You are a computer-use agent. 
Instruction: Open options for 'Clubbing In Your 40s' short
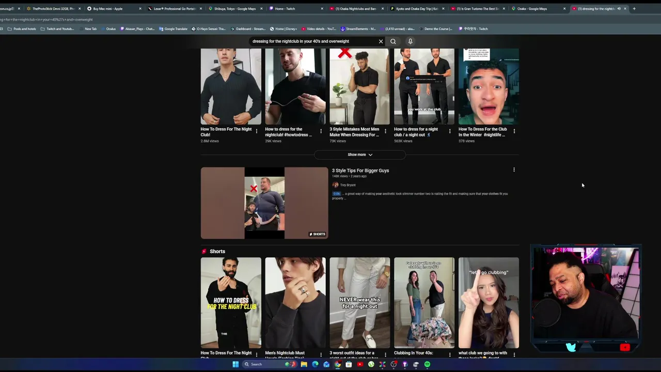[x=450, y=355]
